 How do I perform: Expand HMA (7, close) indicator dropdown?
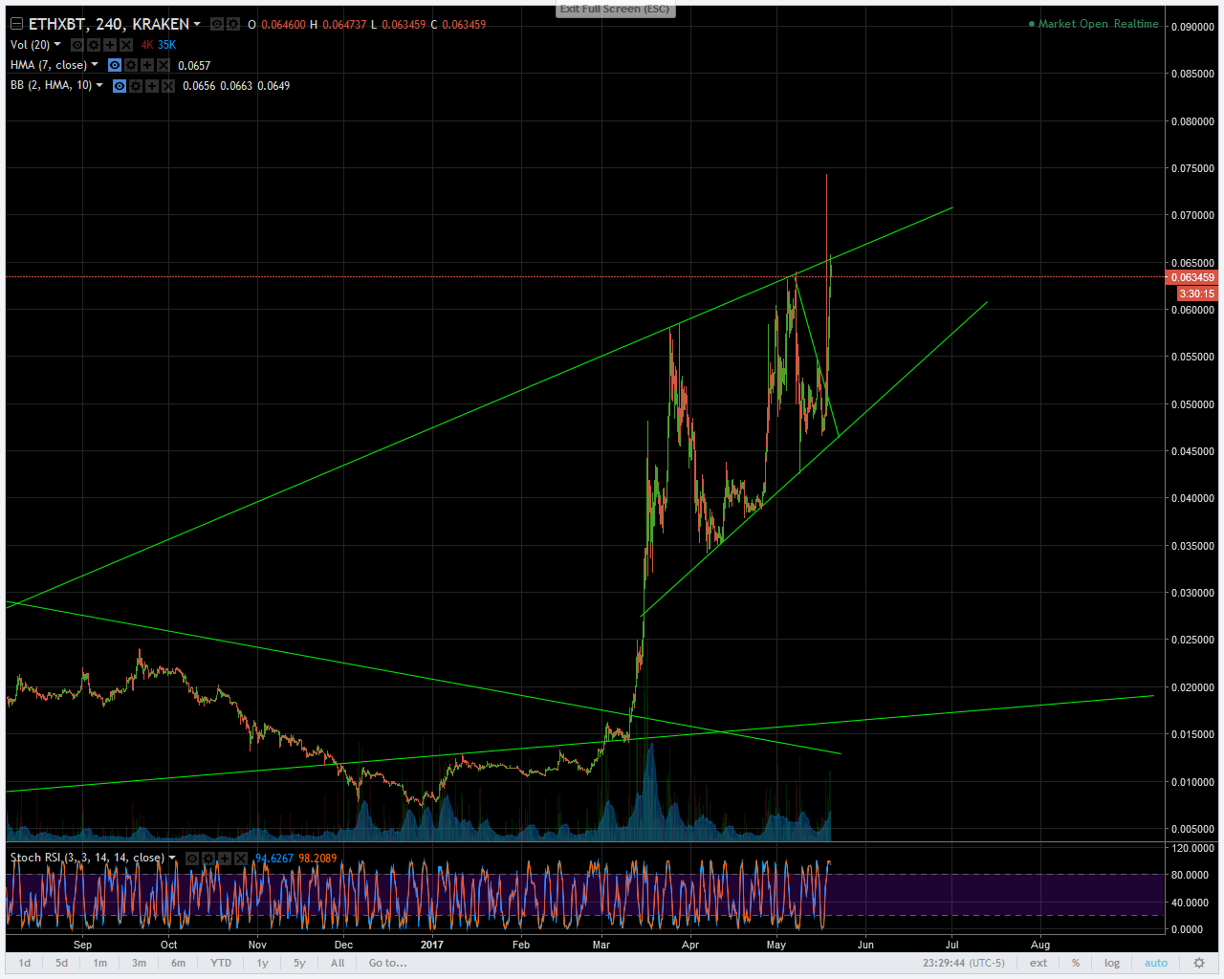click(x=95, y=65)
